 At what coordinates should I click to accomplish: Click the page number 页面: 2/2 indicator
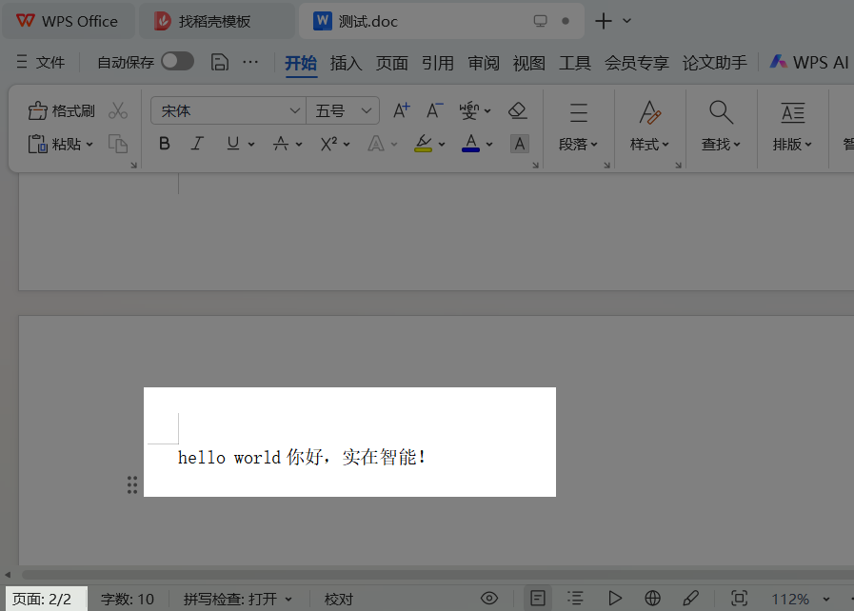[x=43, y=599]
